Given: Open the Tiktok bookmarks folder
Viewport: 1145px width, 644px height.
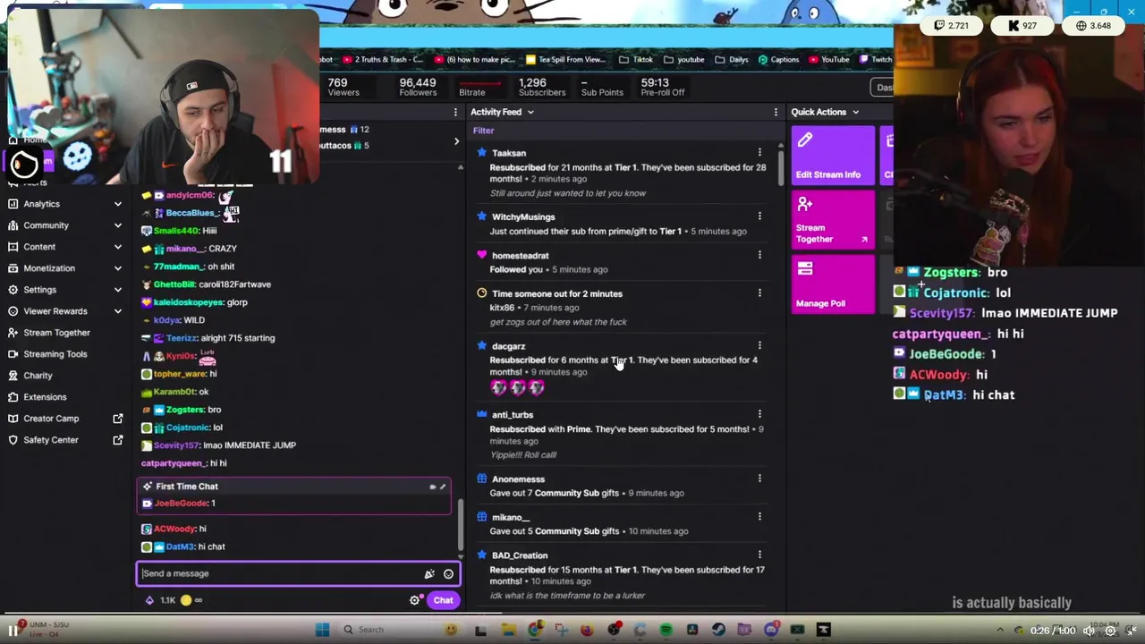Looking at the screenshot, I should click(x=635, y=60).
